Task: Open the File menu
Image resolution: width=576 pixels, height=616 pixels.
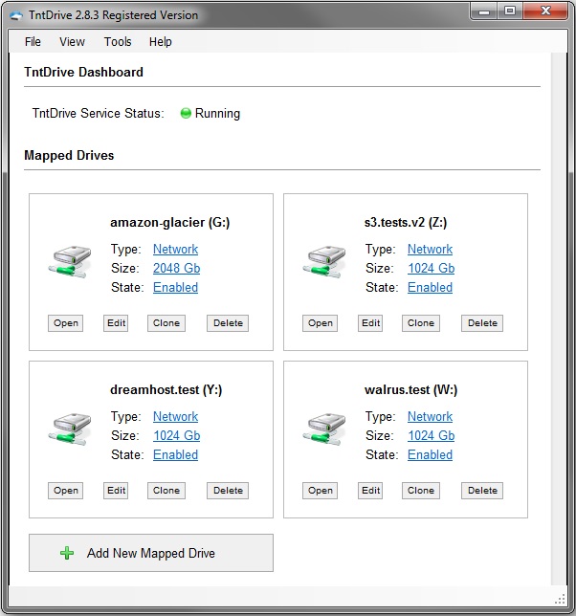Action: (x=33, y=42)
